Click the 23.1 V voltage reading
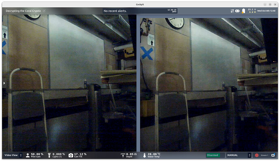This screenshot has height=161, width=280. pos(252,9)
